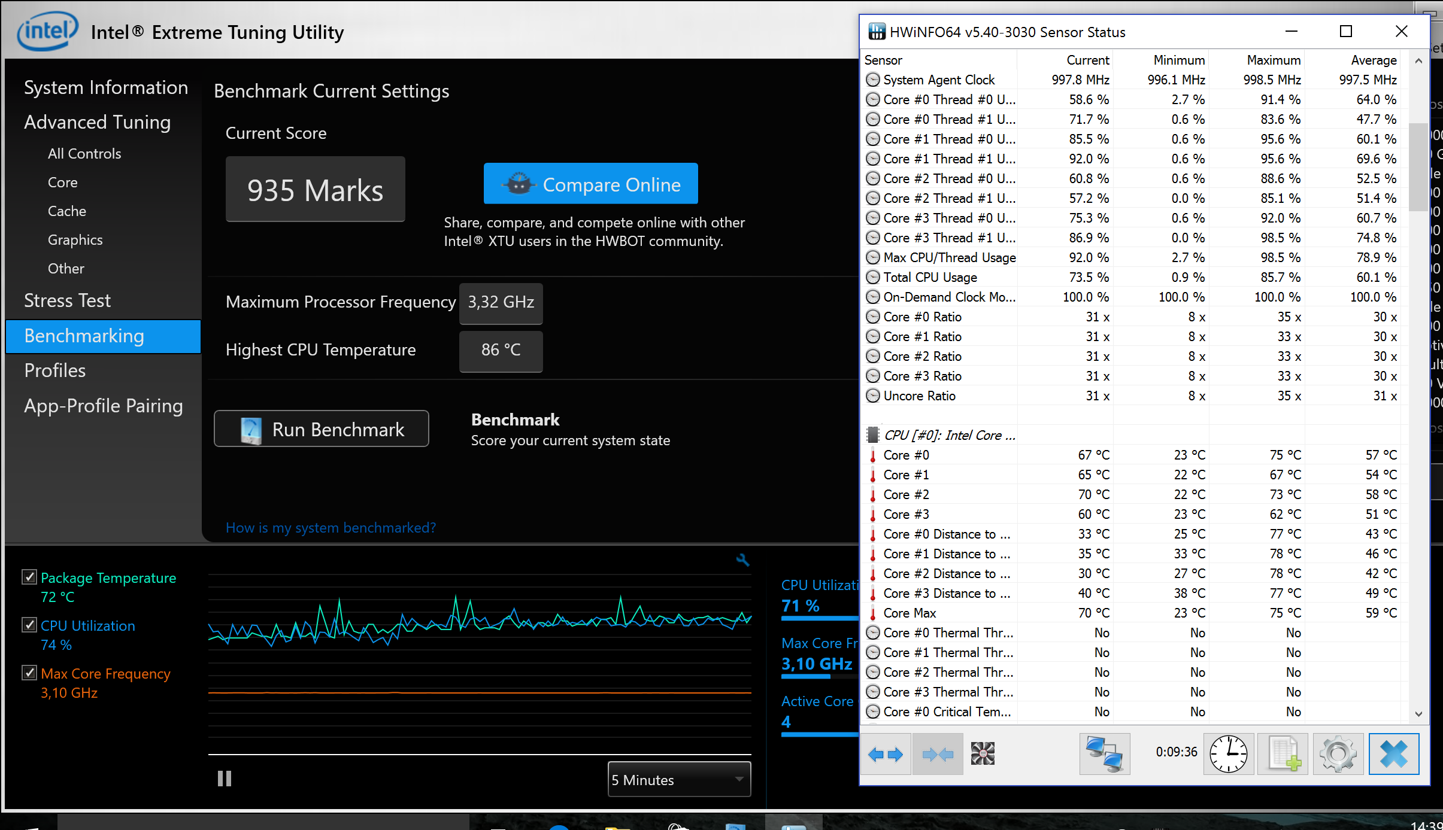Open HWiNFO sensor settings gear icon
Screen dimensions: 1443x830
tap(1338, 754)
